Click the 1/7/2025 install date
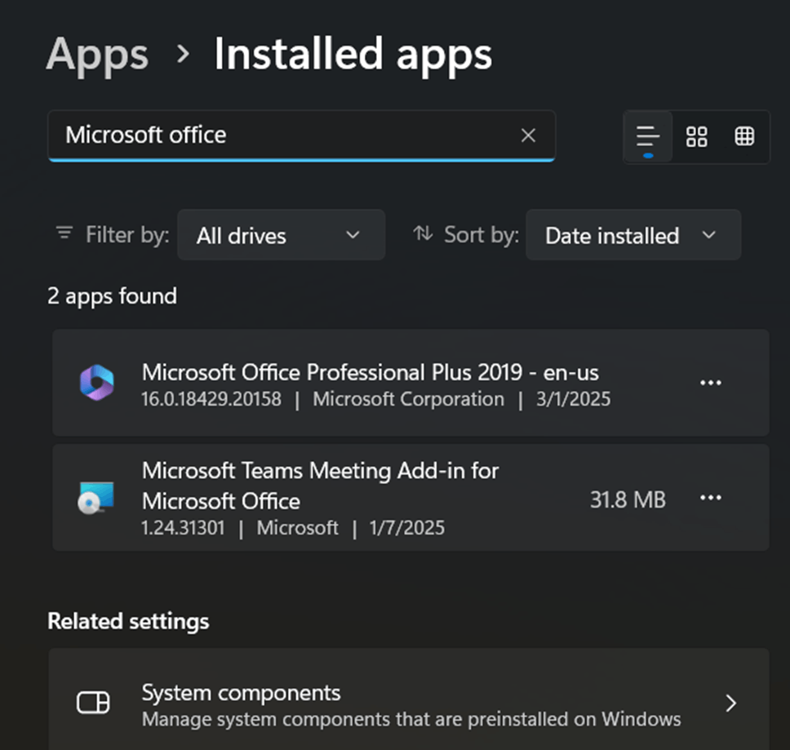The height and width of the screenshot is (750, 790). pyautogui.click(x=406, y=528)
